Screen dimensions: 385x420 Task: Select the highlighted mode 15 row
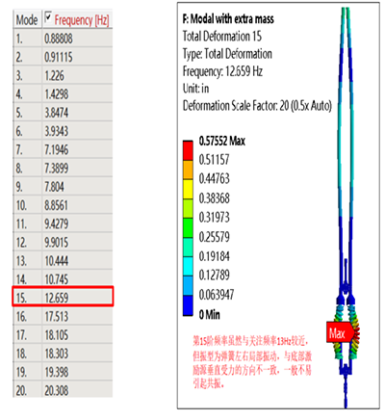click(63, 297)
